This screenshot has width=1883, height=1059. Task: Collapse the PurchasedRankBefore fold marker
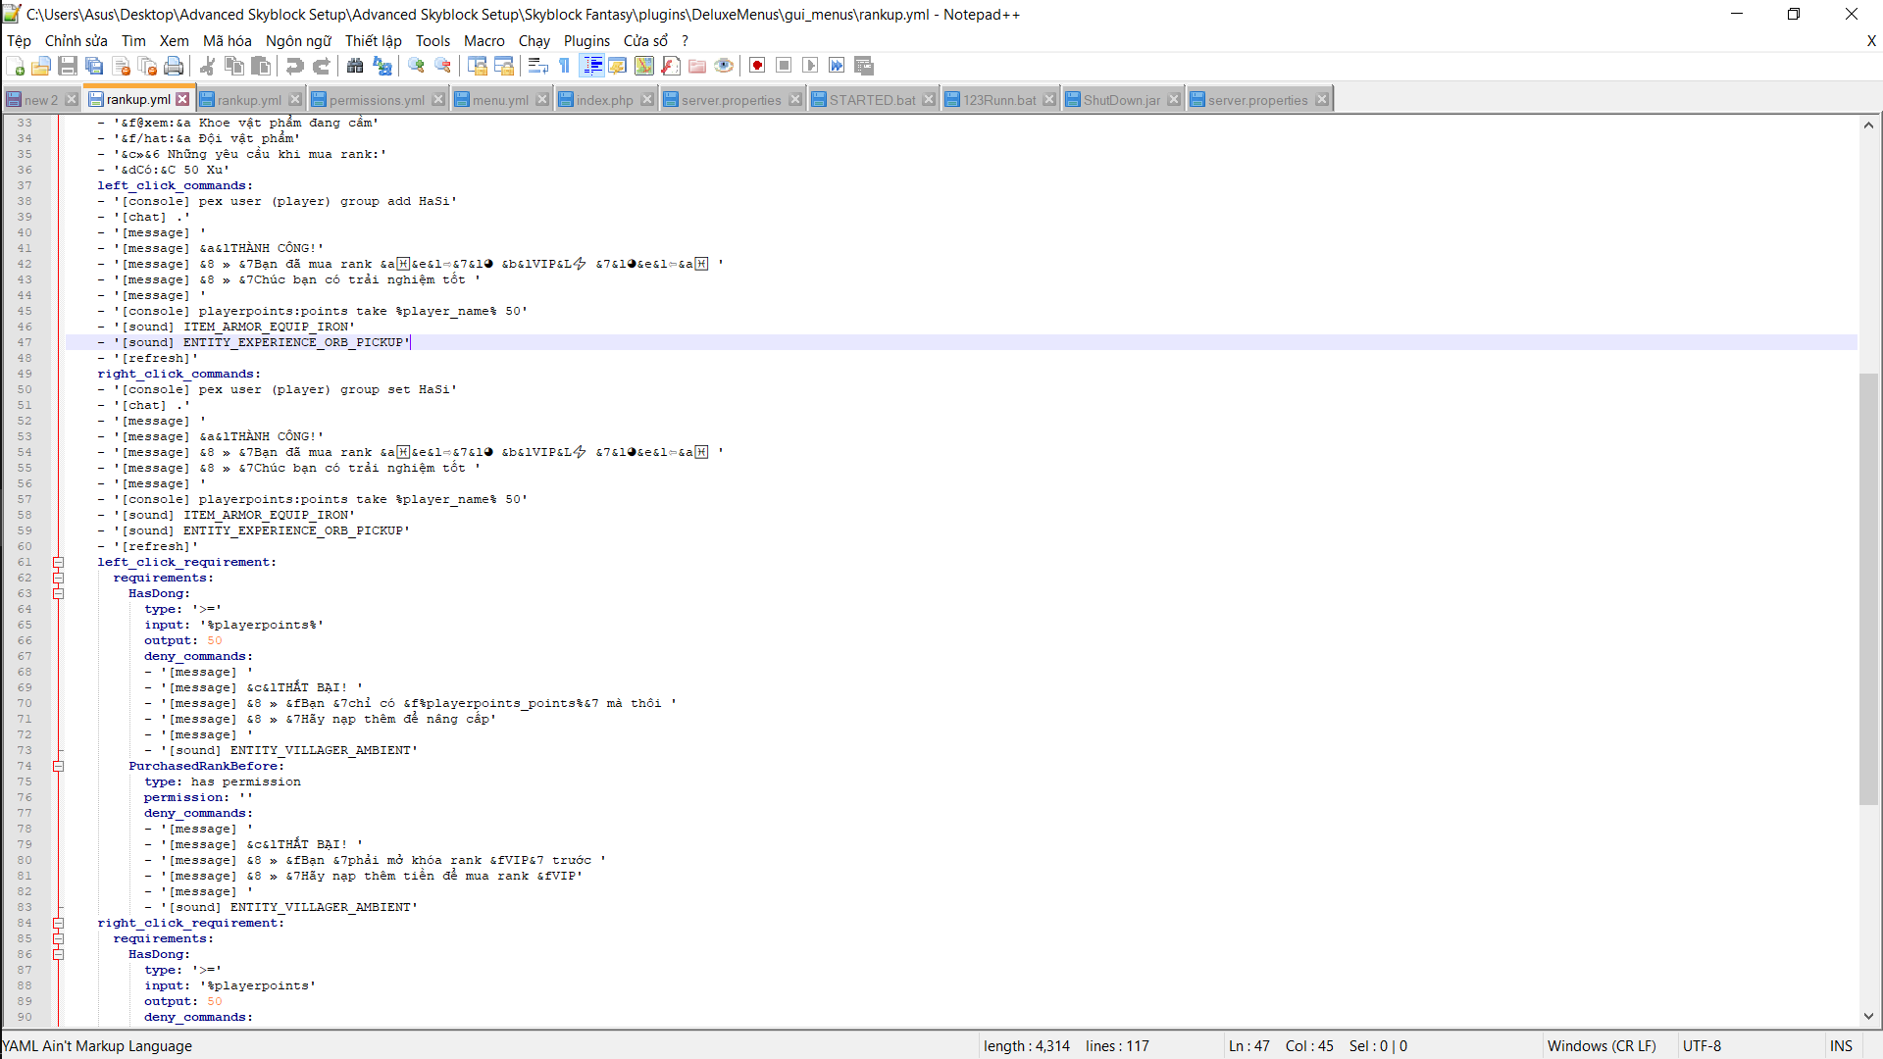pyautogui.click(x=58, y=767)
